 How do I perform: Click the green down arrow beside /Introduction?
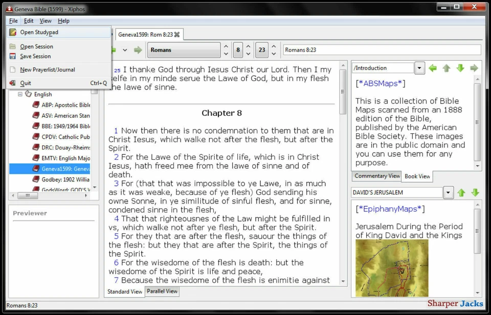point(460,67)
